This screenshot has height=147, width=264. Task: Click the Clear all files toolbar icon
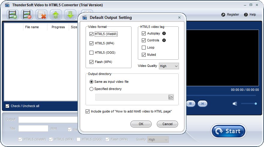(x=41, y=15)
